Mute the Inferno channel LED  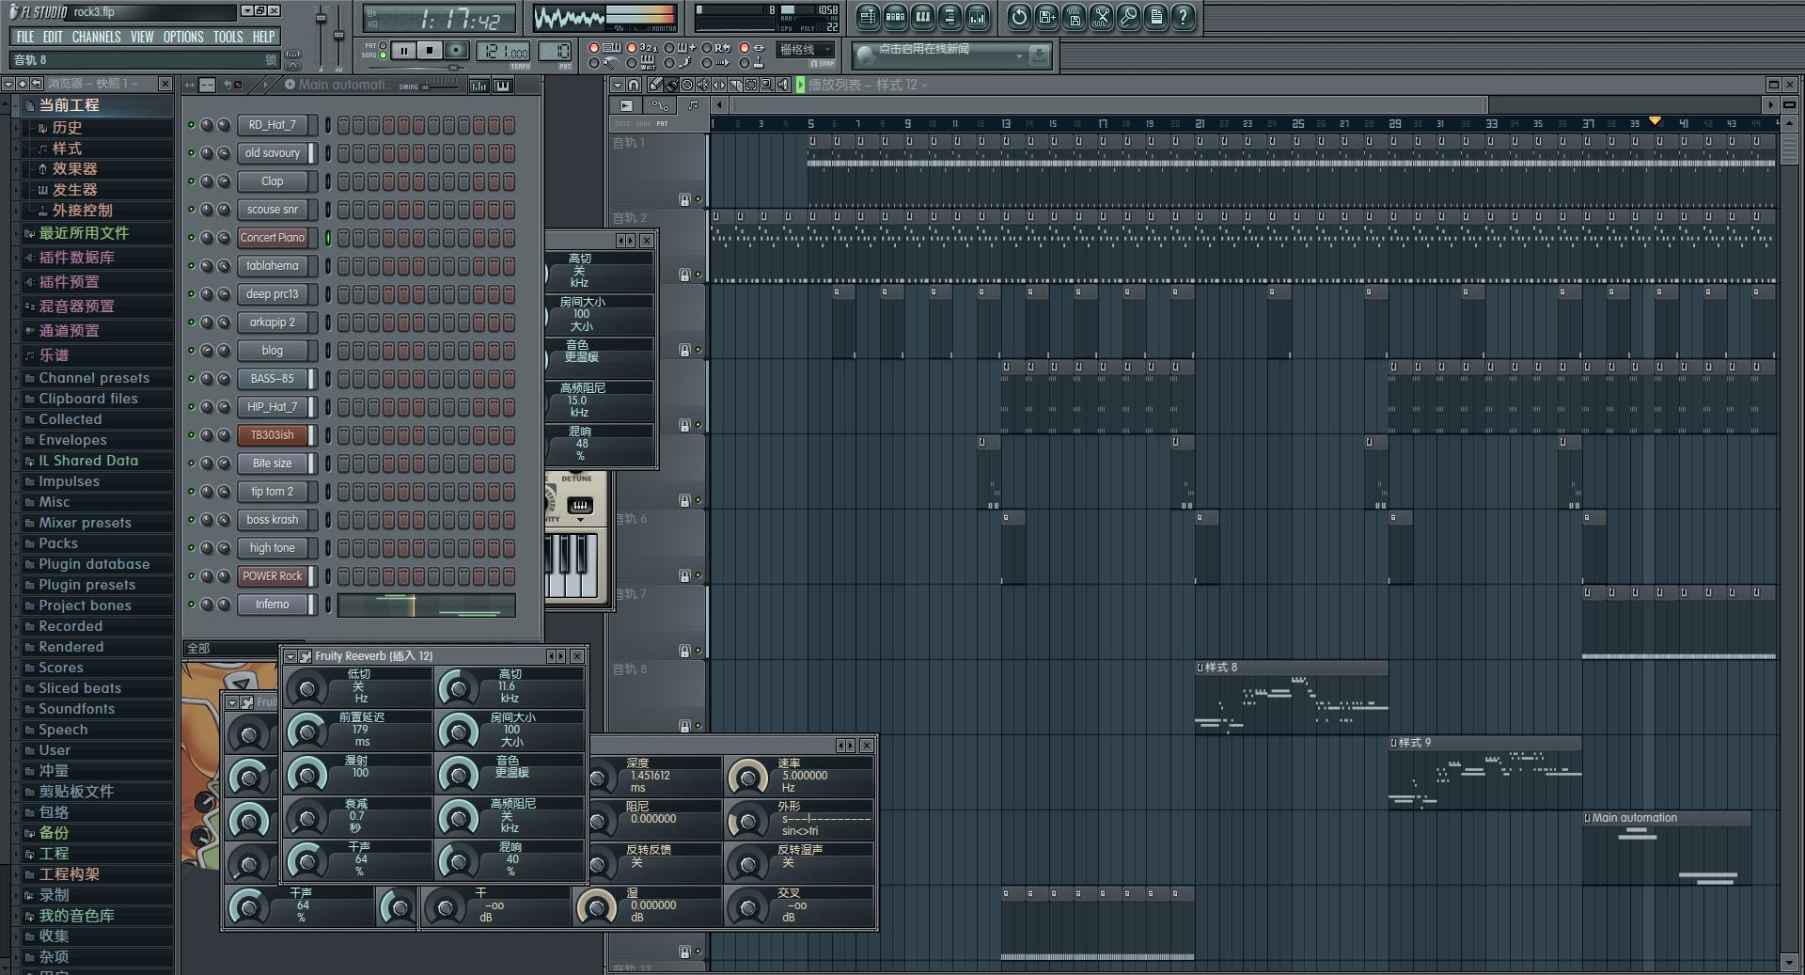point(191,604)
